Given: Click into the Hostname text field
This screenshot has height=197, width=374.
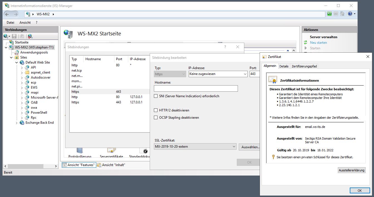Looking at the screenshot, I should pyautogui.click(x=196, y=88).
